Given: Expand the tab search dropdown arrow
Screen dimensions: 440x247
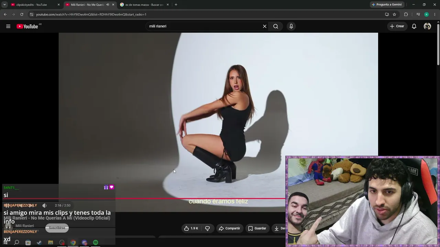Looking at the screenshot, I should coord(4,5).
